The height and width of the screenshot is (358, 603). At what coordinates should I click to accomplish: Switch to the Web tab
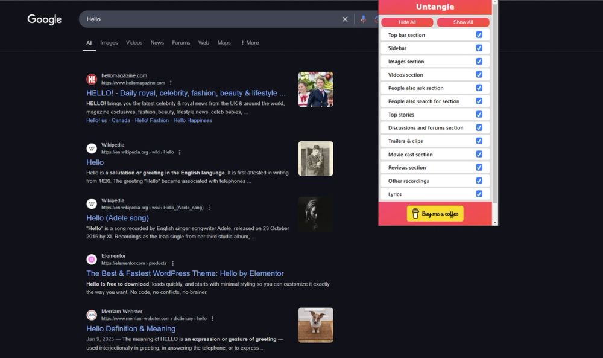coord(204,43)
